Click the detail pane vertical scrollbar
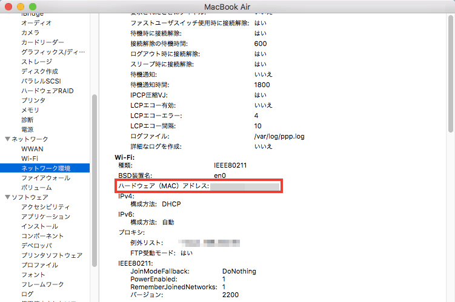The width and height of the screenshot is (455, 302). tap(450, 74)
